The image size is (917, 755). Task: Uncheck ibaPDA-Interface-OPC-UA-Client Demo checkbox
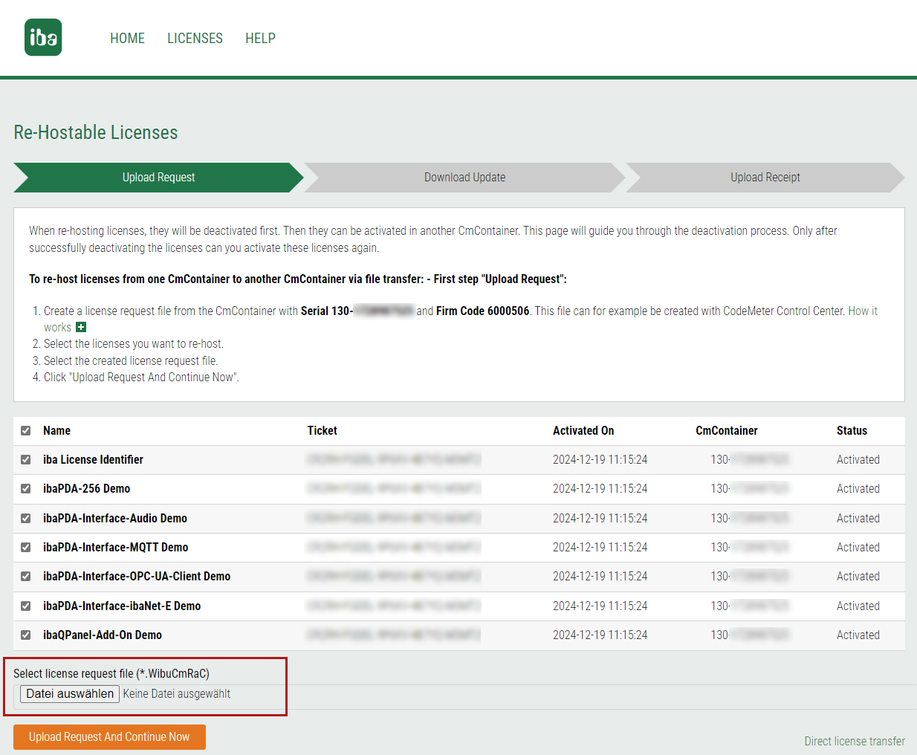click(x=26, y=577)
